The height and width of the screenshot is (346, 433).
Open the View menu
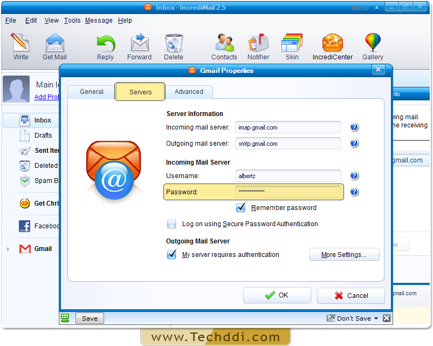point(52,21)
